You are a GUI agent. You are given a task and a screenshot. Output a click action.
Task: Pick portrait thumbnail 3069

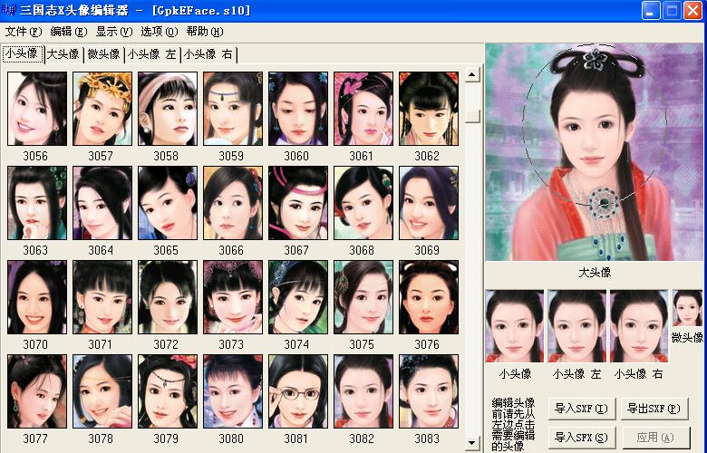click(427, 203)
